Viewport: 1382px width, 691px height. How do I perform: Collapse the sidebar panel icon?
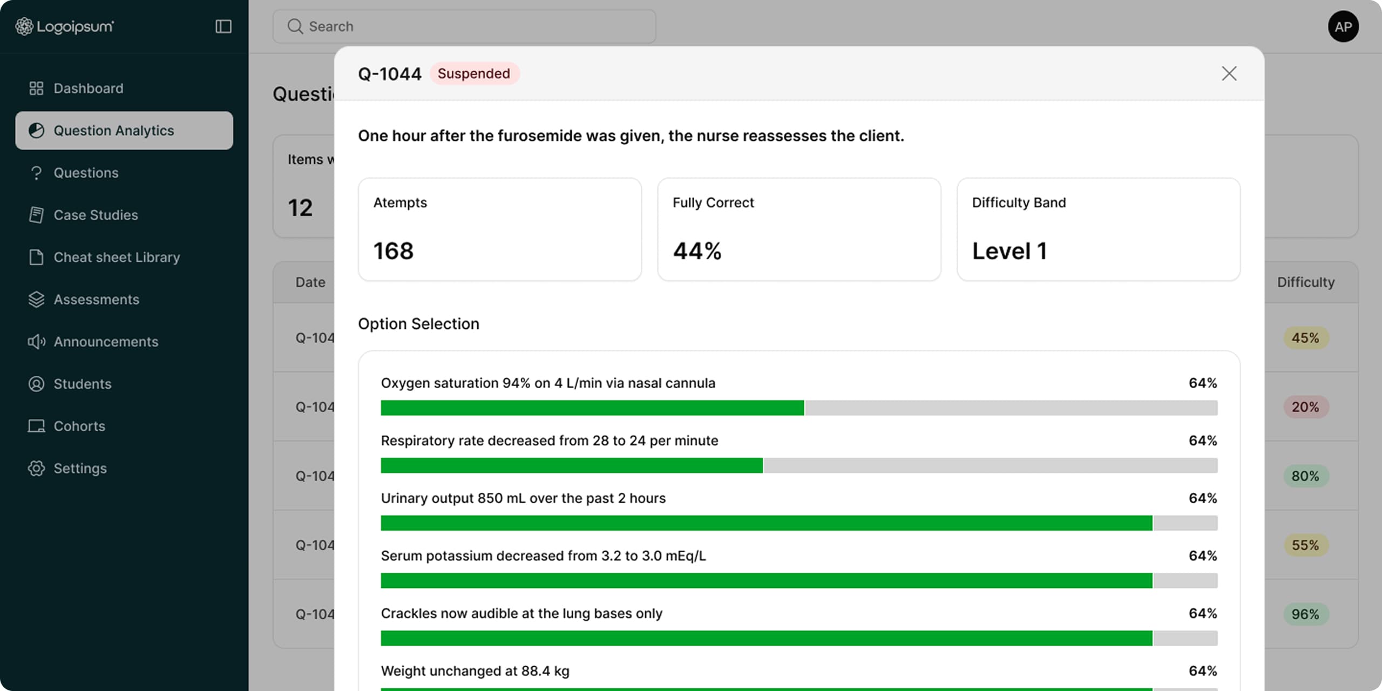[223, 26]
